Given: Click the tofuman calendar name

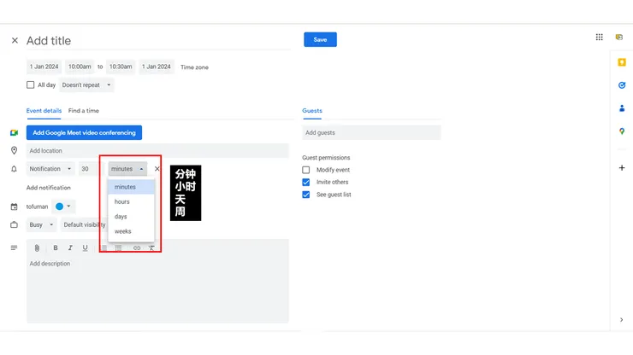Looking at the screenshot, I should 37,207.
